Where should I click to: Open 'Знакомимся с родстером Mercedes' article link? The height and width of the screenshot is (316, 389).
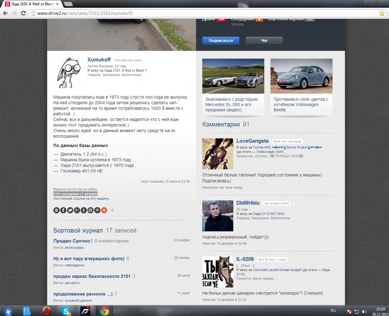pyautogui.click(x=231, y=105)
